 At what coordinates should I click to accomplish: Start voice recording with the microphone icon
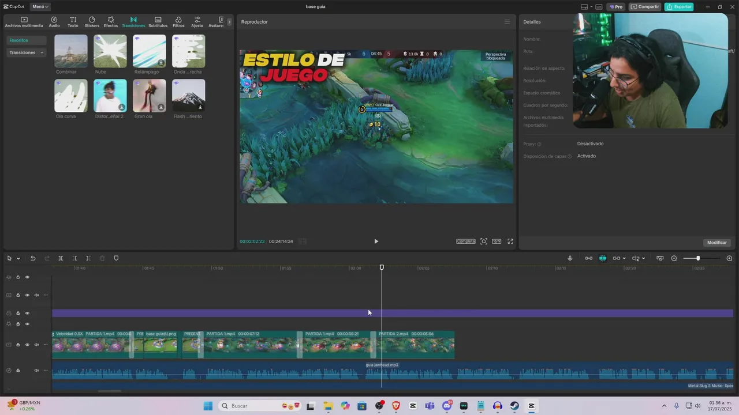(x=570, y=258)
